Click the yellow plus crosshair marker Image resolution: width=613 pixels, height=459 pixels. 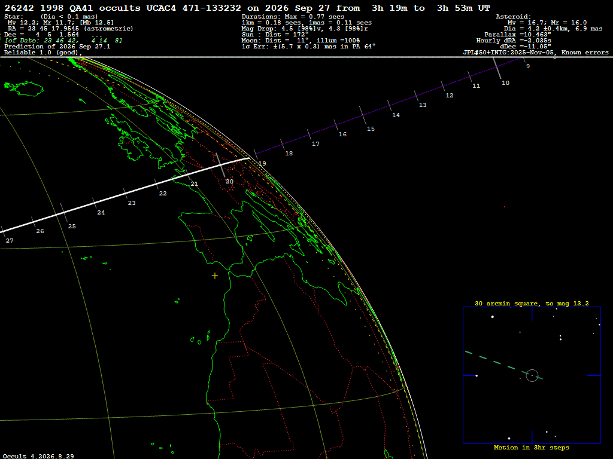point(215,276)
